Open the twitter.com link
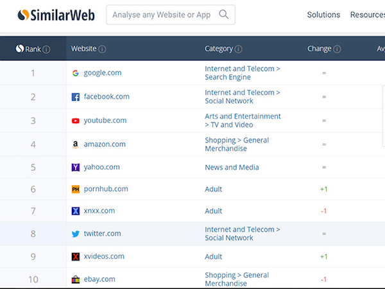This screenshot has height=289, width=385. (x=103, y=234)
